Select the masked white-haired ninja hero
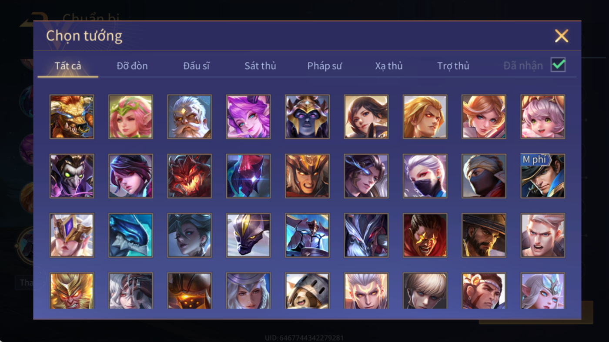 coord(425,176)
